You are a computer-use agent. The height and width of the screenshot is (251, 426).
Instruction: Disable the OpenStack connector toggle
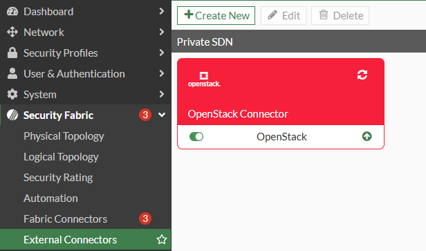[x=196, y=137]
